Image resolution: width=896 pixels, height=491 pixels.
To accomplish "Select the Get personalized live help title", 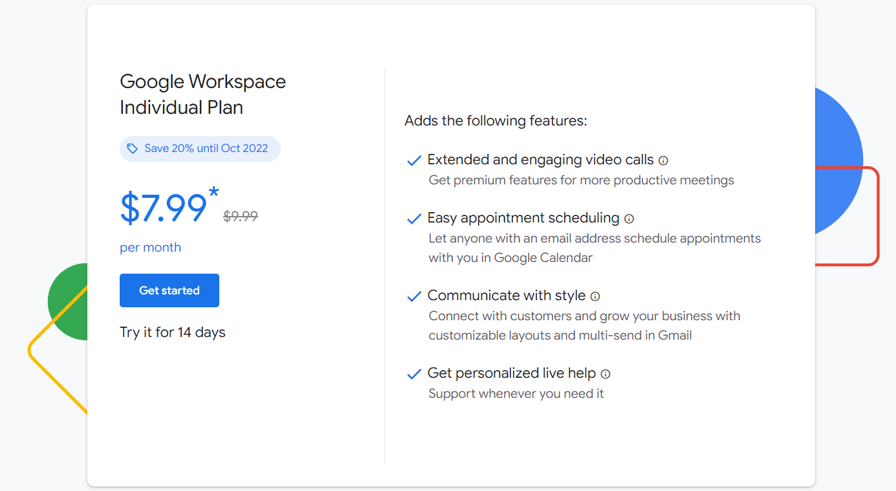I will [512, 373].
